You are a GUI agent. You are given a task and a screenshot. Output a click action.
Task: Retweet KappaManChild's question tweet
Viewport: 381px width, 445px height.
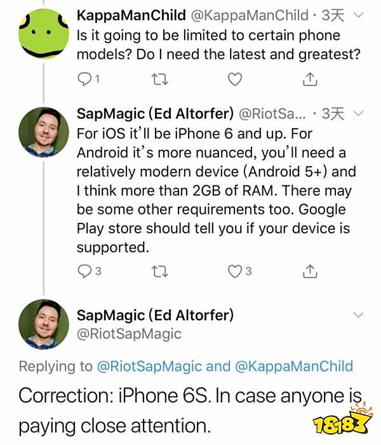click(161, 79)
